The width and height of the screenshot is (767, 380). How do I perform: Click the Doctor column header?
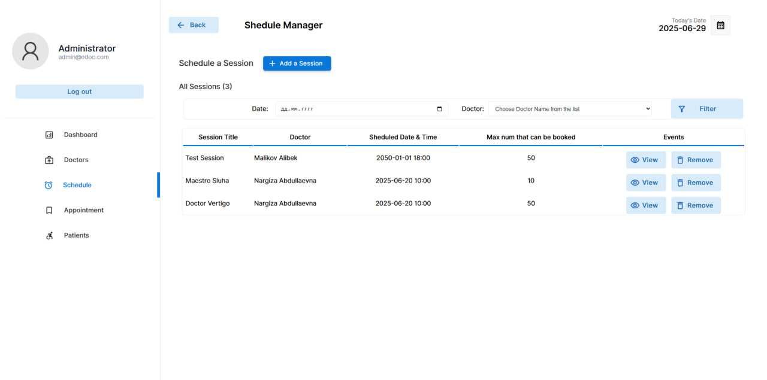[300, 137]
